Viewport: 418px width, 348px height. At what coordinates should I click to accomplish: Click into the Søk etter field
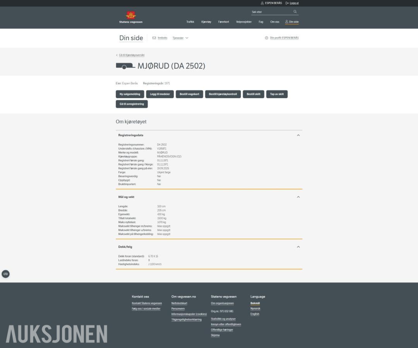click(x=272, y=12)
